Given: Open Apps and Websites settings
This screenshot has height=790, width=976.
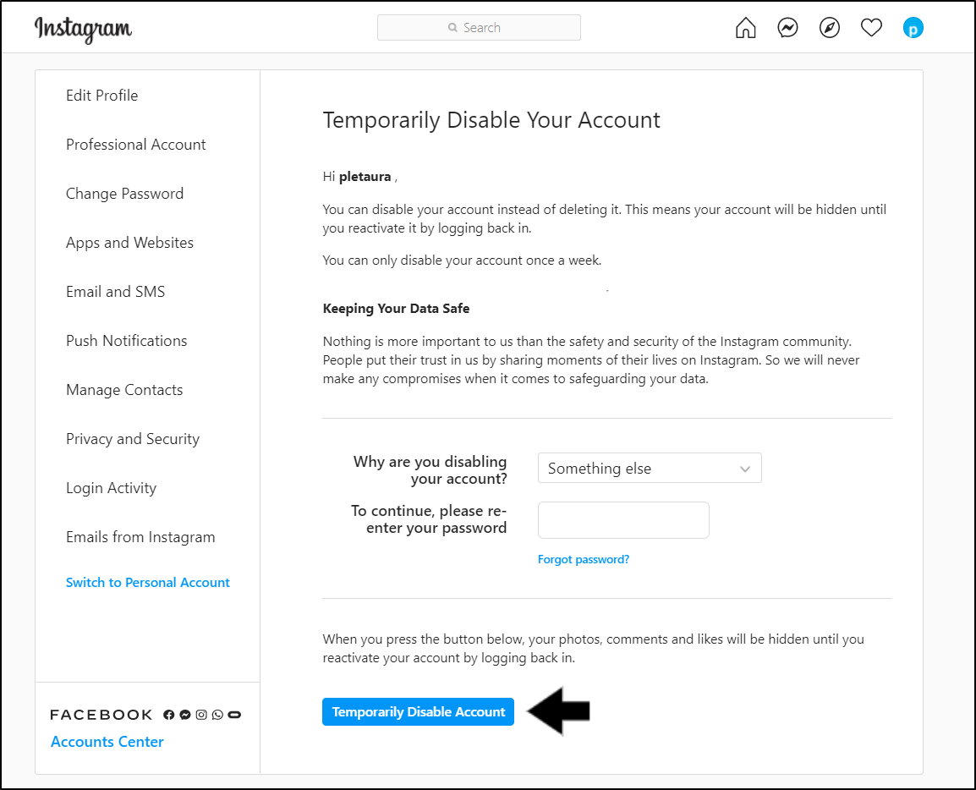Looking at the screenshot, I should coord(129,243).
